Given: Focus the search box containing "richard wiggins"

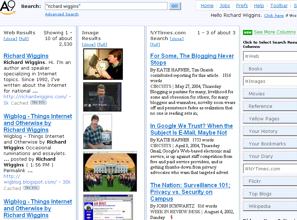Looking at the screenshot, I should click(x=106, y=6).
